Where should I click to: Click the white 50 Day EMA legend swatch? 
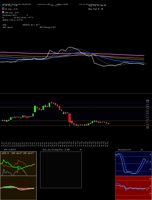(3, 9)
